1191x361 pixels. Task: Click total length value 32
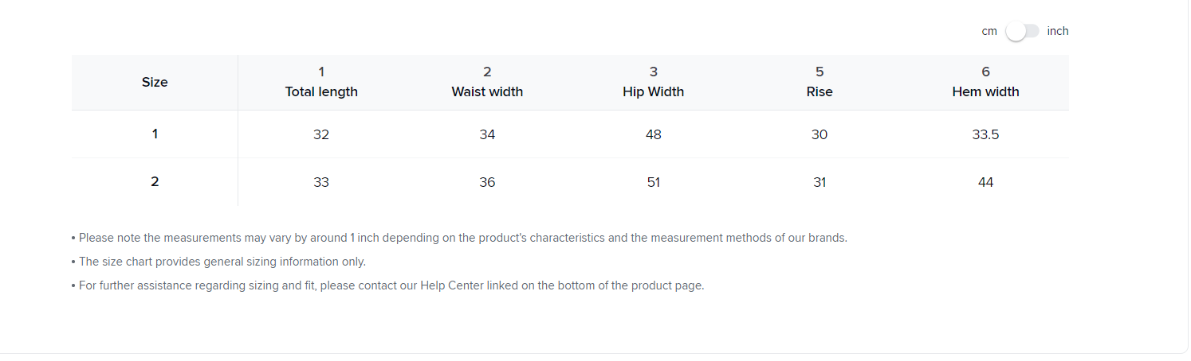point(321,134)
